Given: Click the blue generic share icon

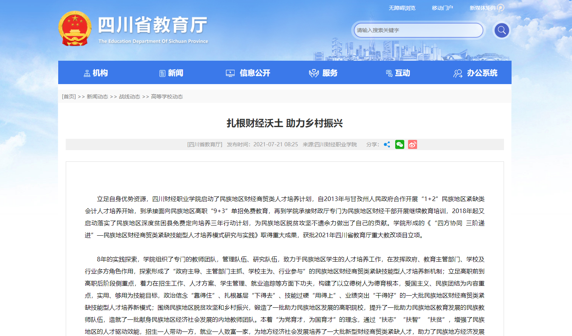Looking at the screenshot, I should coord(386,144).
